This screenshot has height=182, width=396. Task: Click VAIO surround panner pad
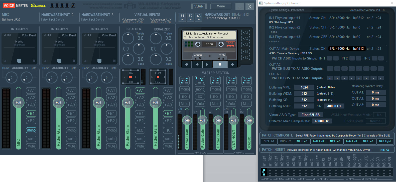tap(130, 77)
